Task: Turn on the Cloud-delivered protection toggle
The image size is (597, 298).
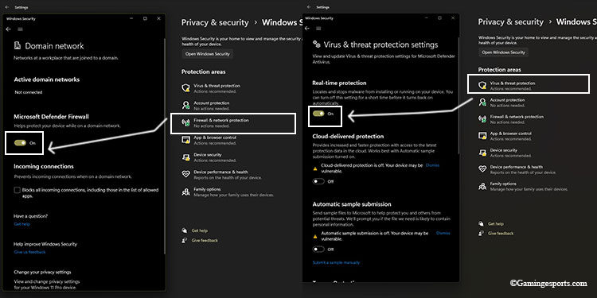Action: 318,181
